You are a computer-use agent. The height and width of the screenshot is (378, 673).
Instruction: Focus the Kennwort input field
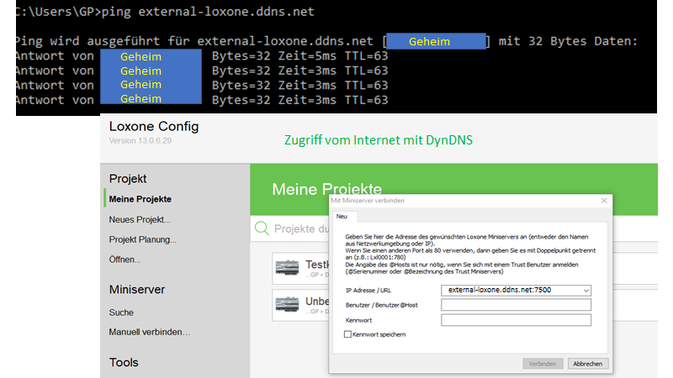[x=516, y=320]
